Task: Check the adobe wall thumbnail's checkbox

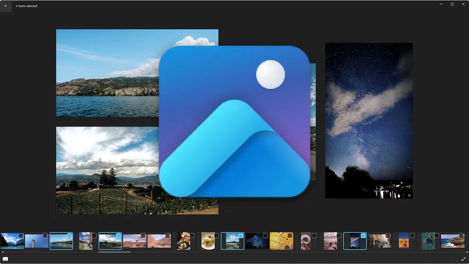Action: [167, 236]
